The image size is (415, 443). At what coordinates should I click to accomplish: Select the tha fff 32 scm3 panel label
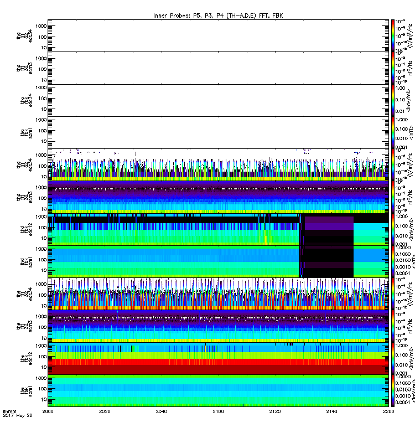coord(24,68)
